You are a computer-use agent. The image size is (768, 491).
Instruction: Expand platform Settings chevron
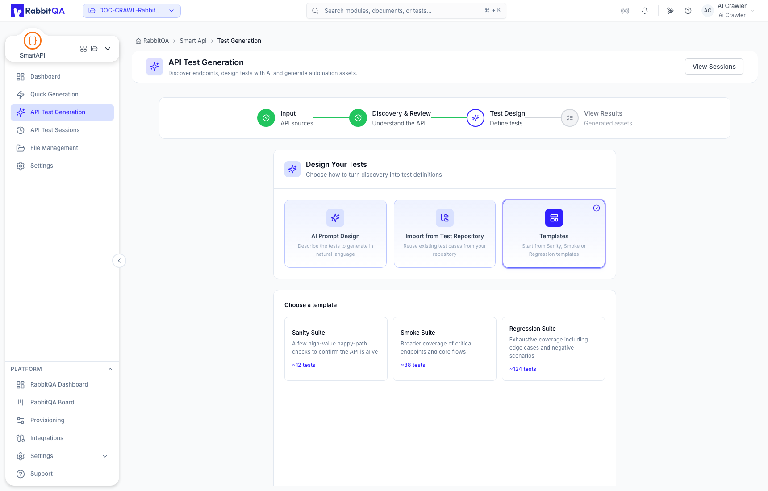point(105,456)
